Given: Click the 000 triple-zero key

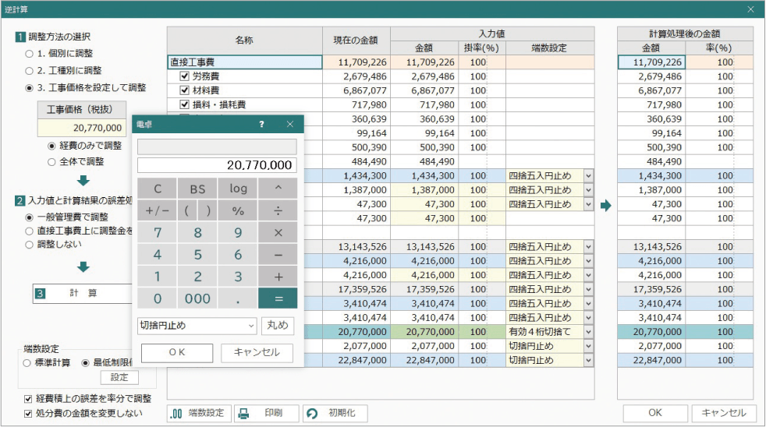Looking at the screenshot, I should (x=197, y=298).
